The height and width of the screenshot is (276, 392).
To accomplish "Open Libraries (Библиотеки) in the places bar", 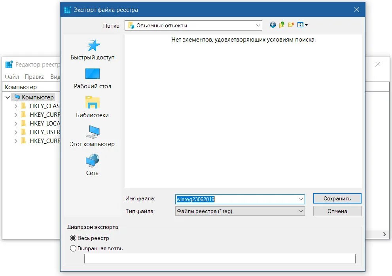I will [x=93, y=108].
